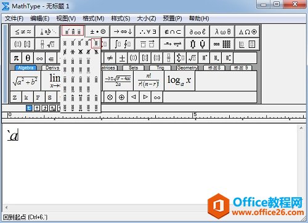Image resolution: width=308 pixels, height=223 pixels.
Task: Insert infinity symbol in bottom symbol bar
Action: click(157, 97)
